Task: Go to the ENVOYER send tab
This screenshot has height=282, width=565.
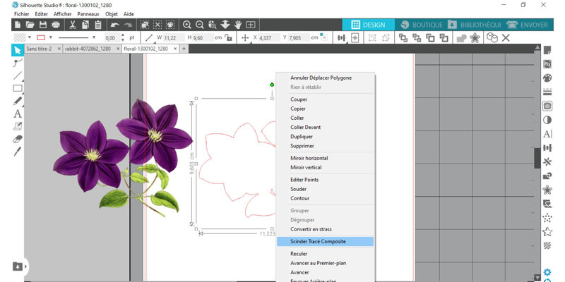Action: [527, 25]
